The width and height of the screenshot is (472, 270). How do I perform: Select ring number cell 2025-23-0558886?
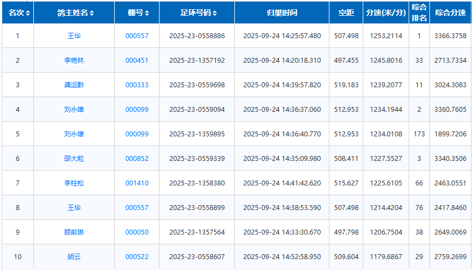click(x=197, y=36)
